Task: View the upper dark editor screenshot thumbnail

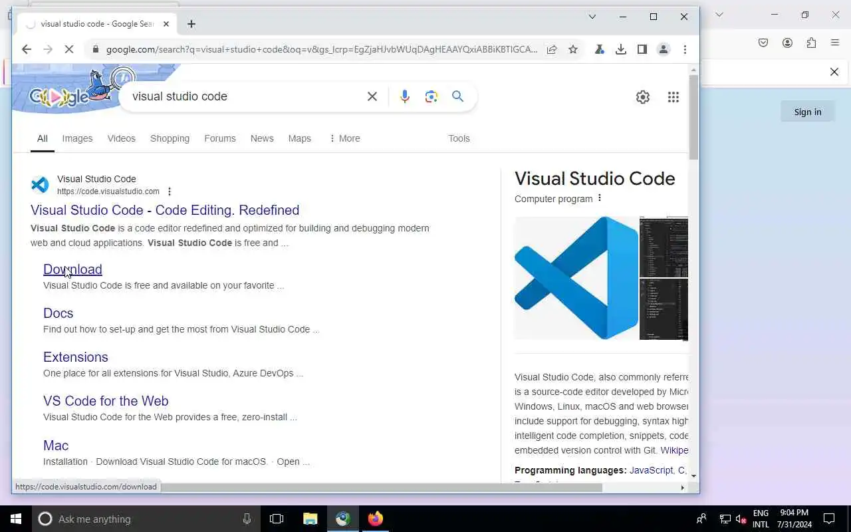Action: coord(664,247)
